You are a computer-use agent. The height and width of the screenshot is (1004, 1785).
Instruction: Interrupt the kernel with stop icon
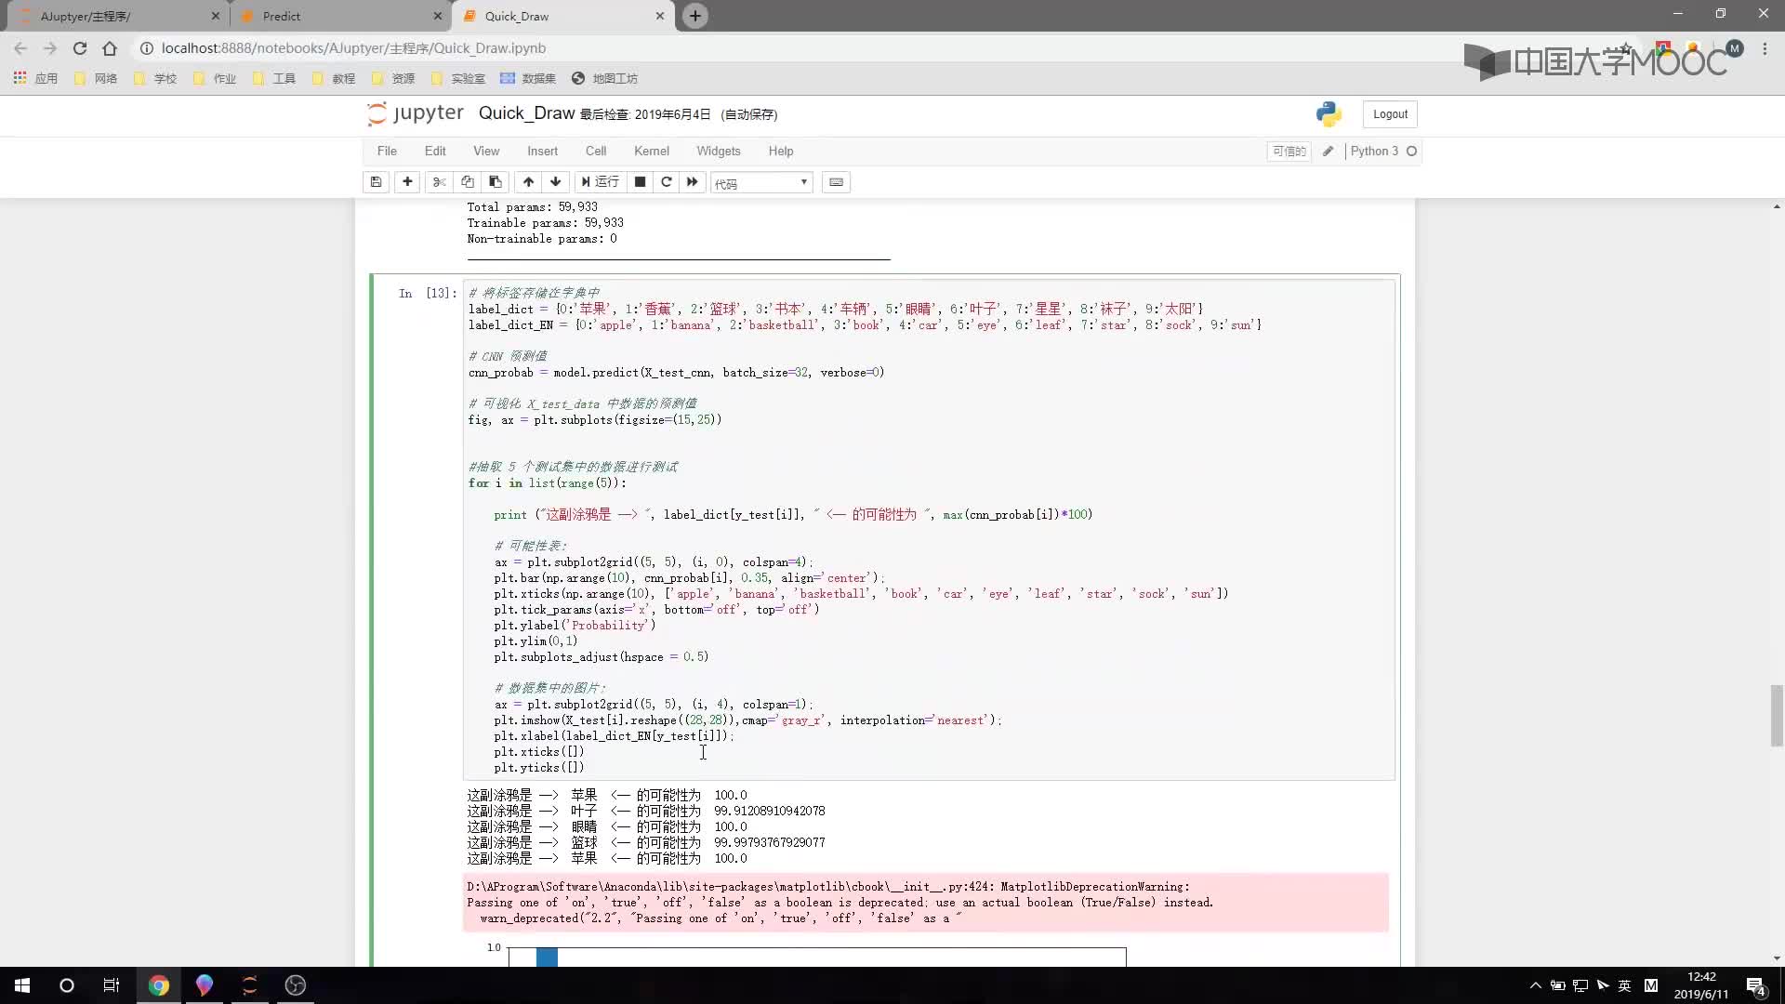640,182
